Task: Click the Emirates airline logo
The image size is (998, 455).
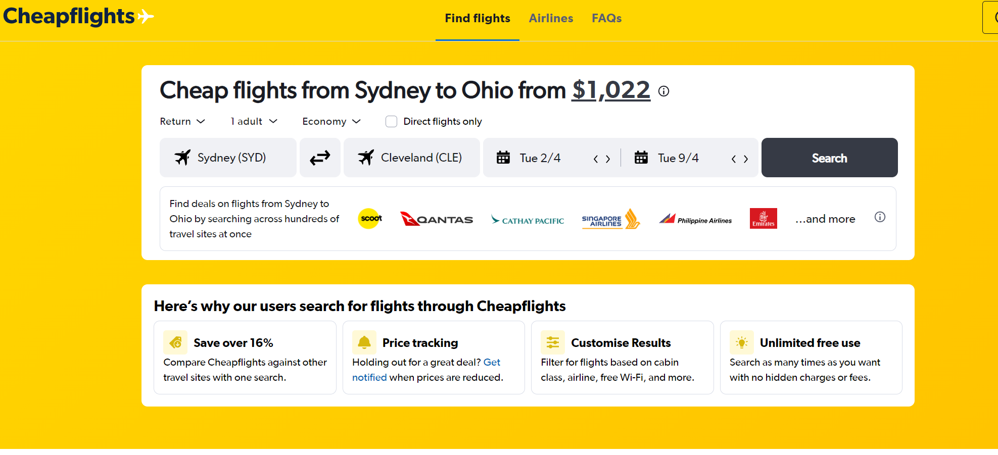Action: click(x=763, y=219)
